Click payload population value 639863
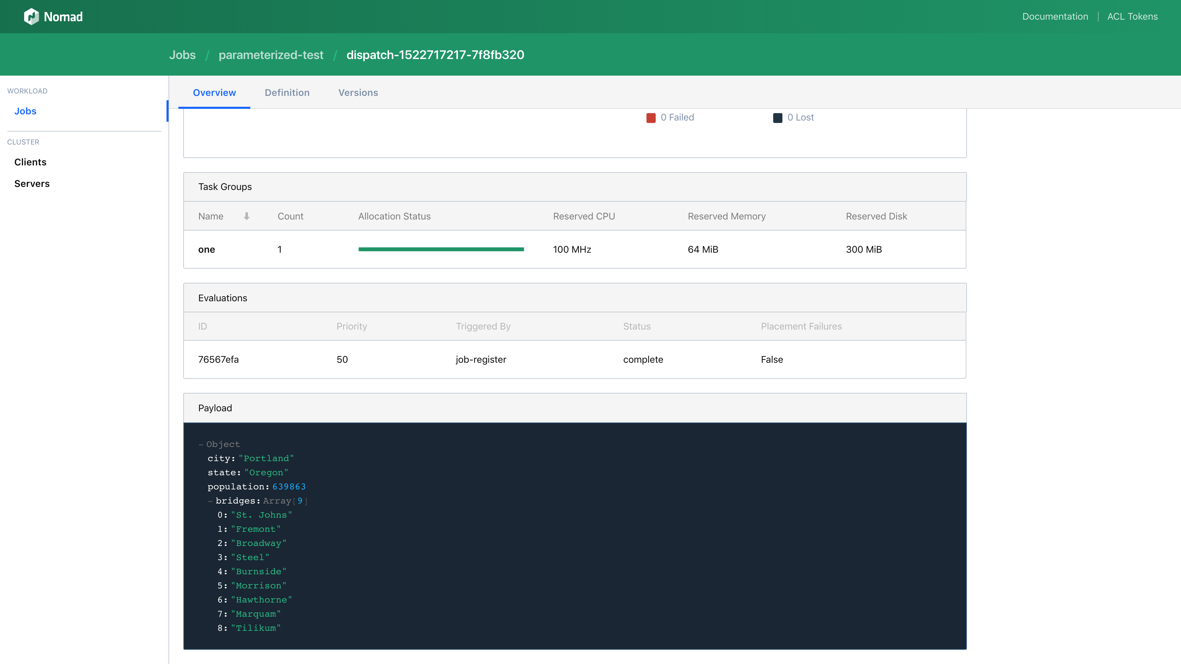The height and width of the screenshot is (664, 1181). pyautogui.click(x=289, y=487)
